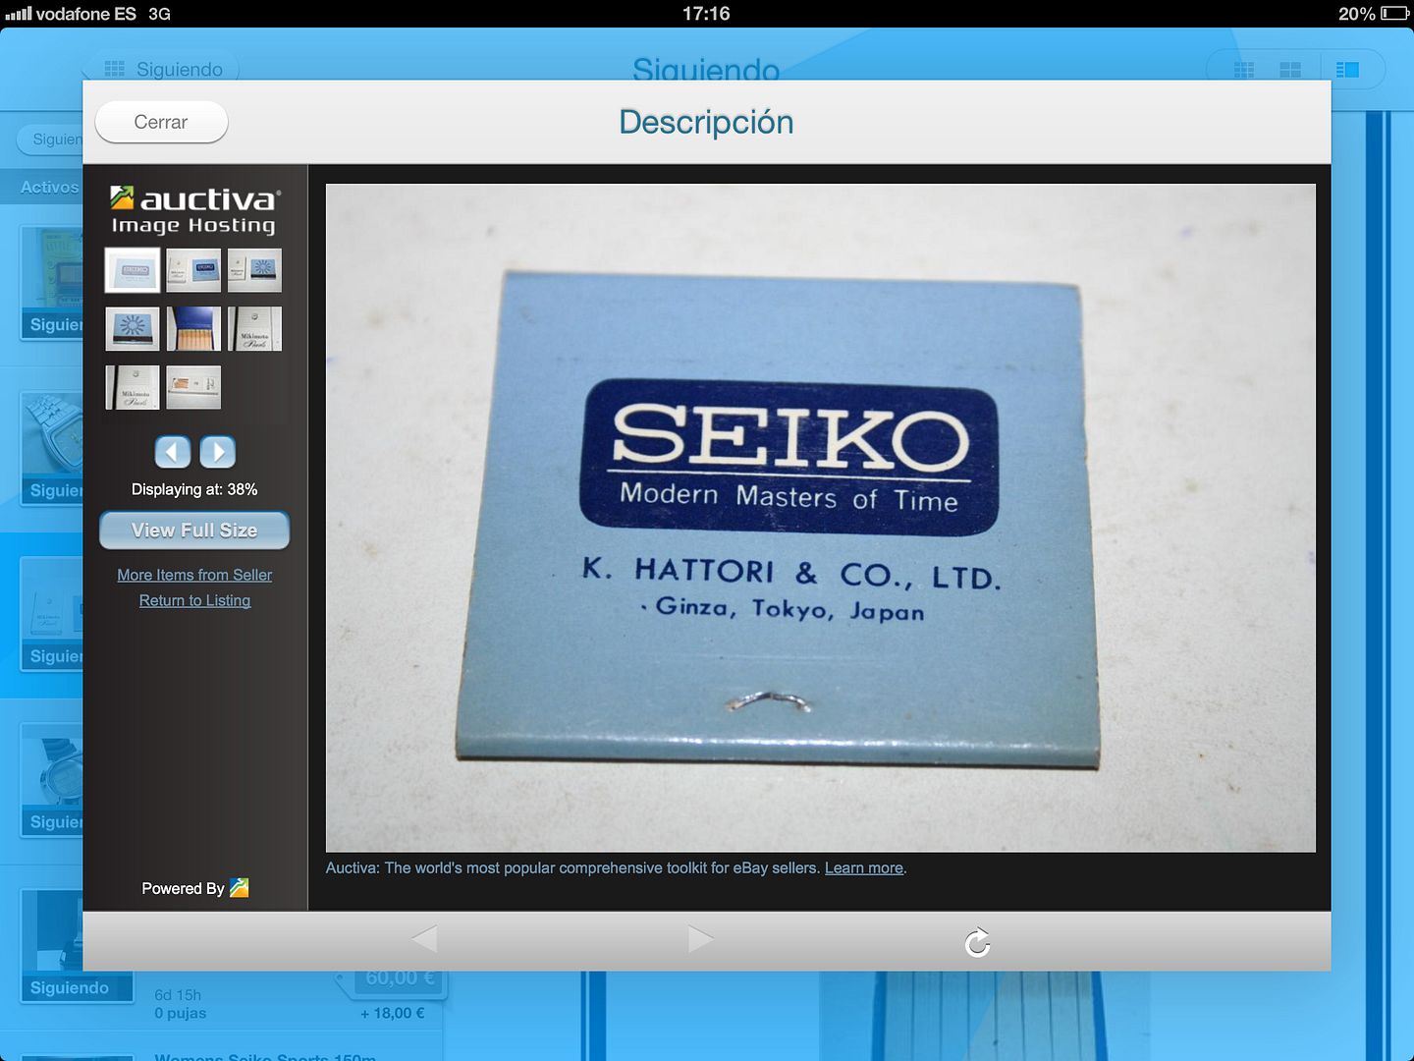Click 0 pujas text in background list
This screenshot has height=1061, width=1414.
click(181, 1013)
